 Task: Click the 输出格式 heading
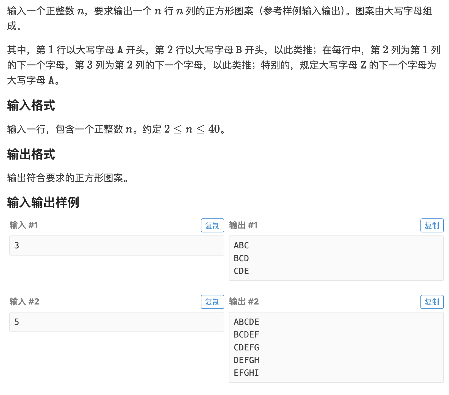point(31,154)
